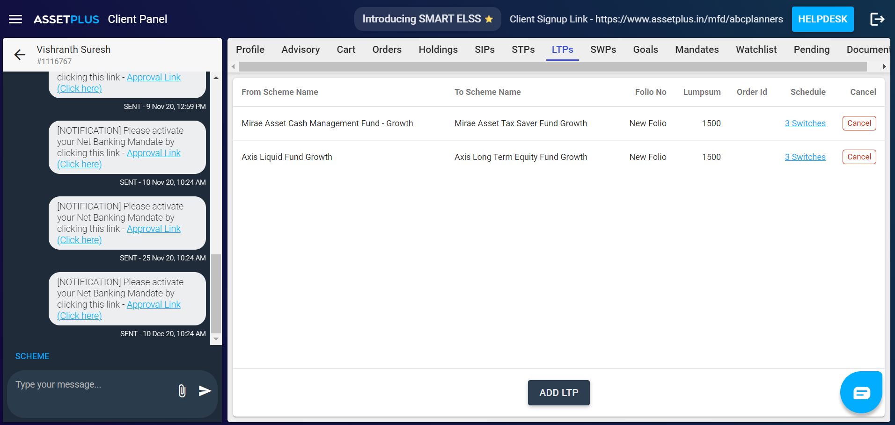The width and height of the screenshot is (895, 425).
Task: Open Approval Link sent 10 Dec 20
Action: click(x=154, y=304)
